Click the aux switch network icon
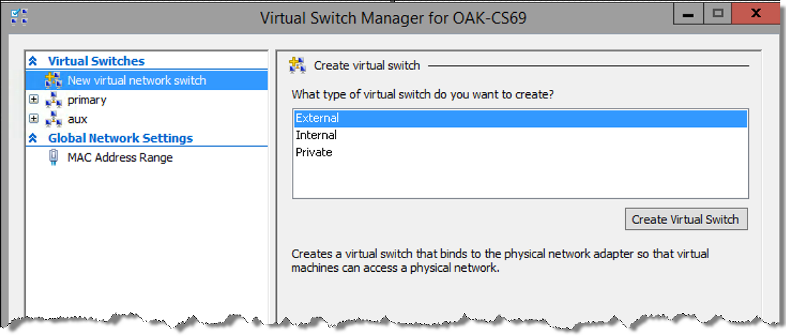The height and width of the screenshot is (336, 786). [x=53, y=119]
